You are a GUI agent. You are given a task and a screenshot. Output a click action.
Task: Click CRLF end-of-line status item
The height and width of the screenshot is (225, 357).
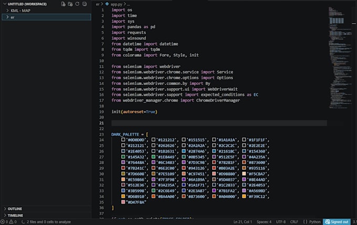click(x=294, y=221)
